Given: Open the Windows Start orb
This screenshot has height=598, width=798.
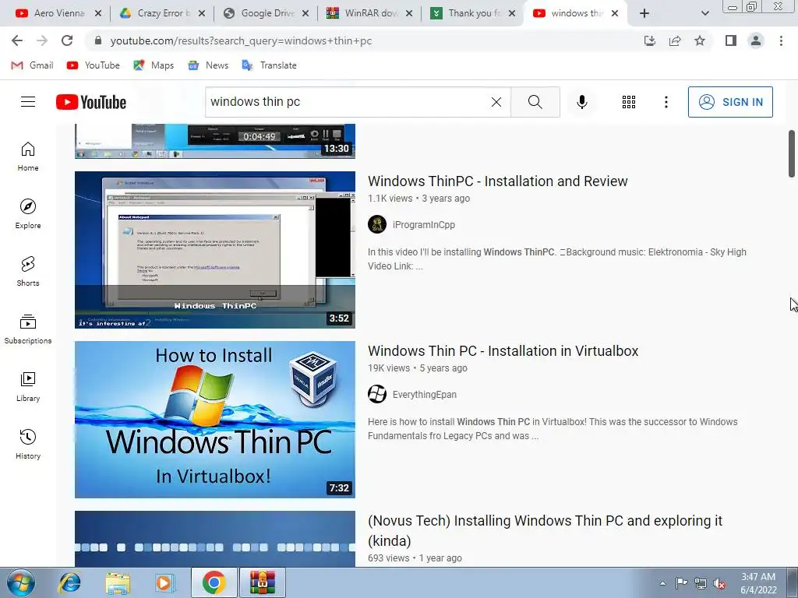Looking at the screenshot, I should coord(21,582).
